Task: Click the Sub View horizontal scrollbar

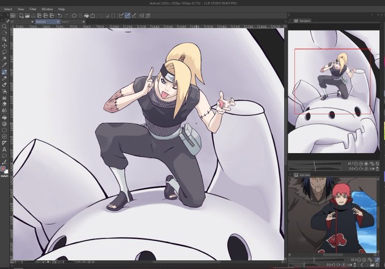Action: click(x=333, y=255)
